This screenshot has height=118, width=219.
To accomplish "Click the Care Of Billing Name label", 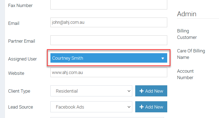I will pos(191,54).
